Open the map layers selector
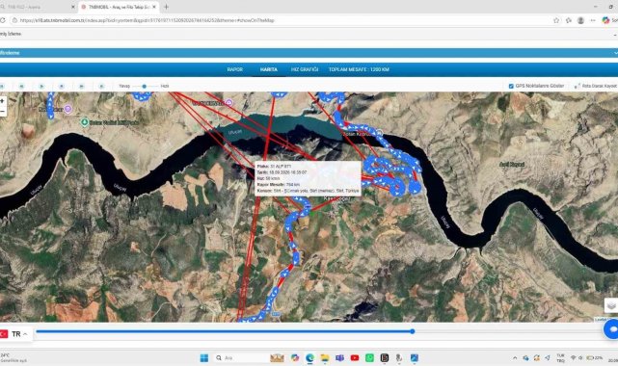 pyautogui.click(x=611, y=305)
